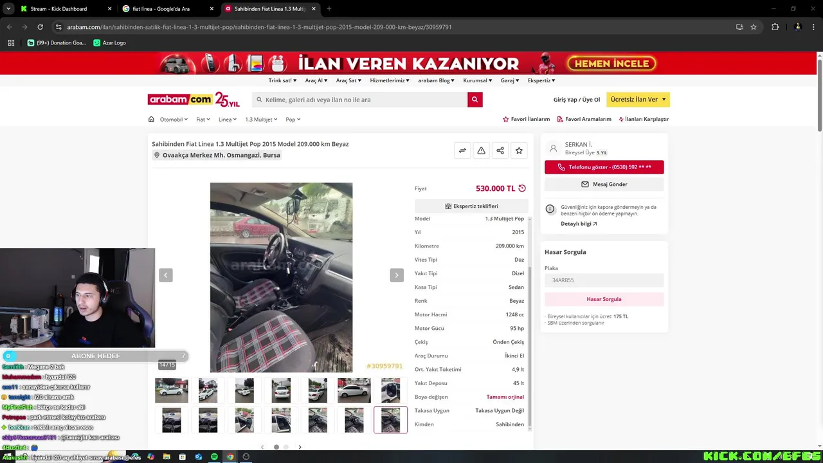Click the Hasar Sorgula button
This screenshot has width=823, height=463.
tap(604, 299)
